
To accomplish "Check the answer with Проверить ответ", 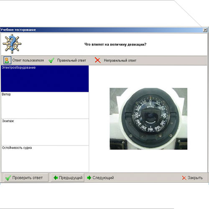I will (x=26, y=178).
